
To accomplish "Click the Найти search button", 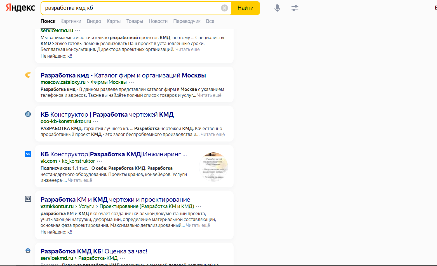I will coord(245,8).
